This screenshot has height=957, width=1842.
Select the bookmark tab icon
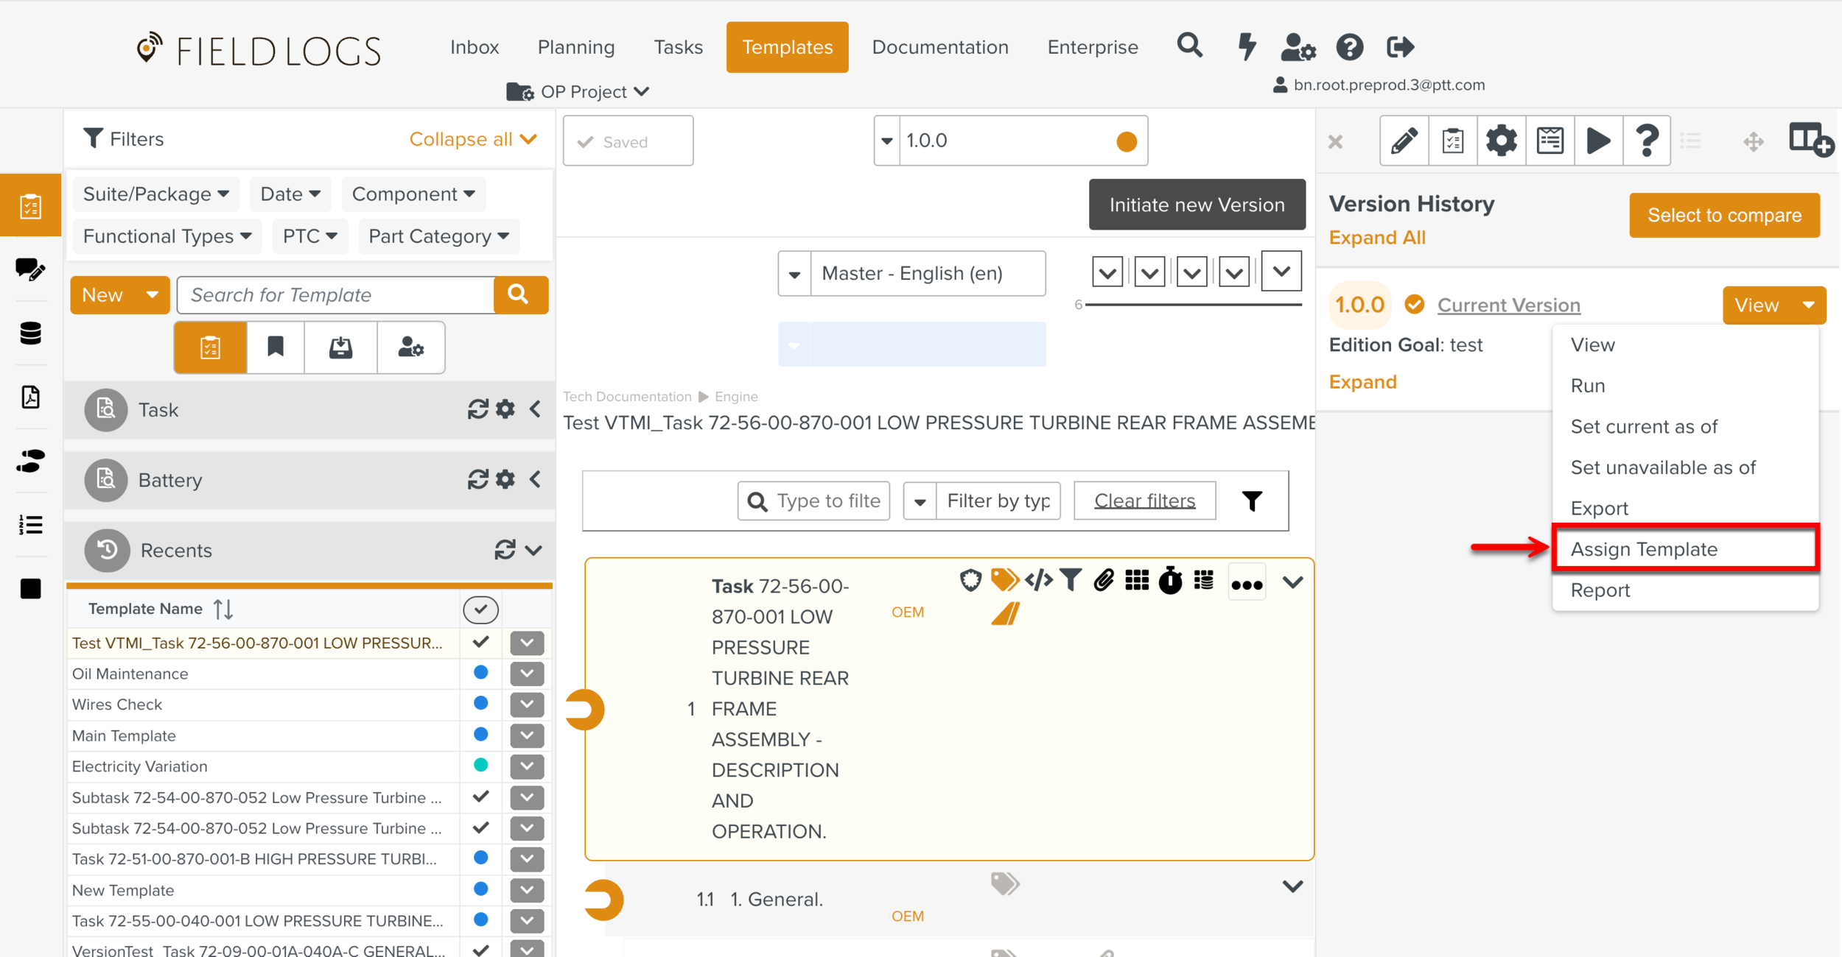coord(276,347)
